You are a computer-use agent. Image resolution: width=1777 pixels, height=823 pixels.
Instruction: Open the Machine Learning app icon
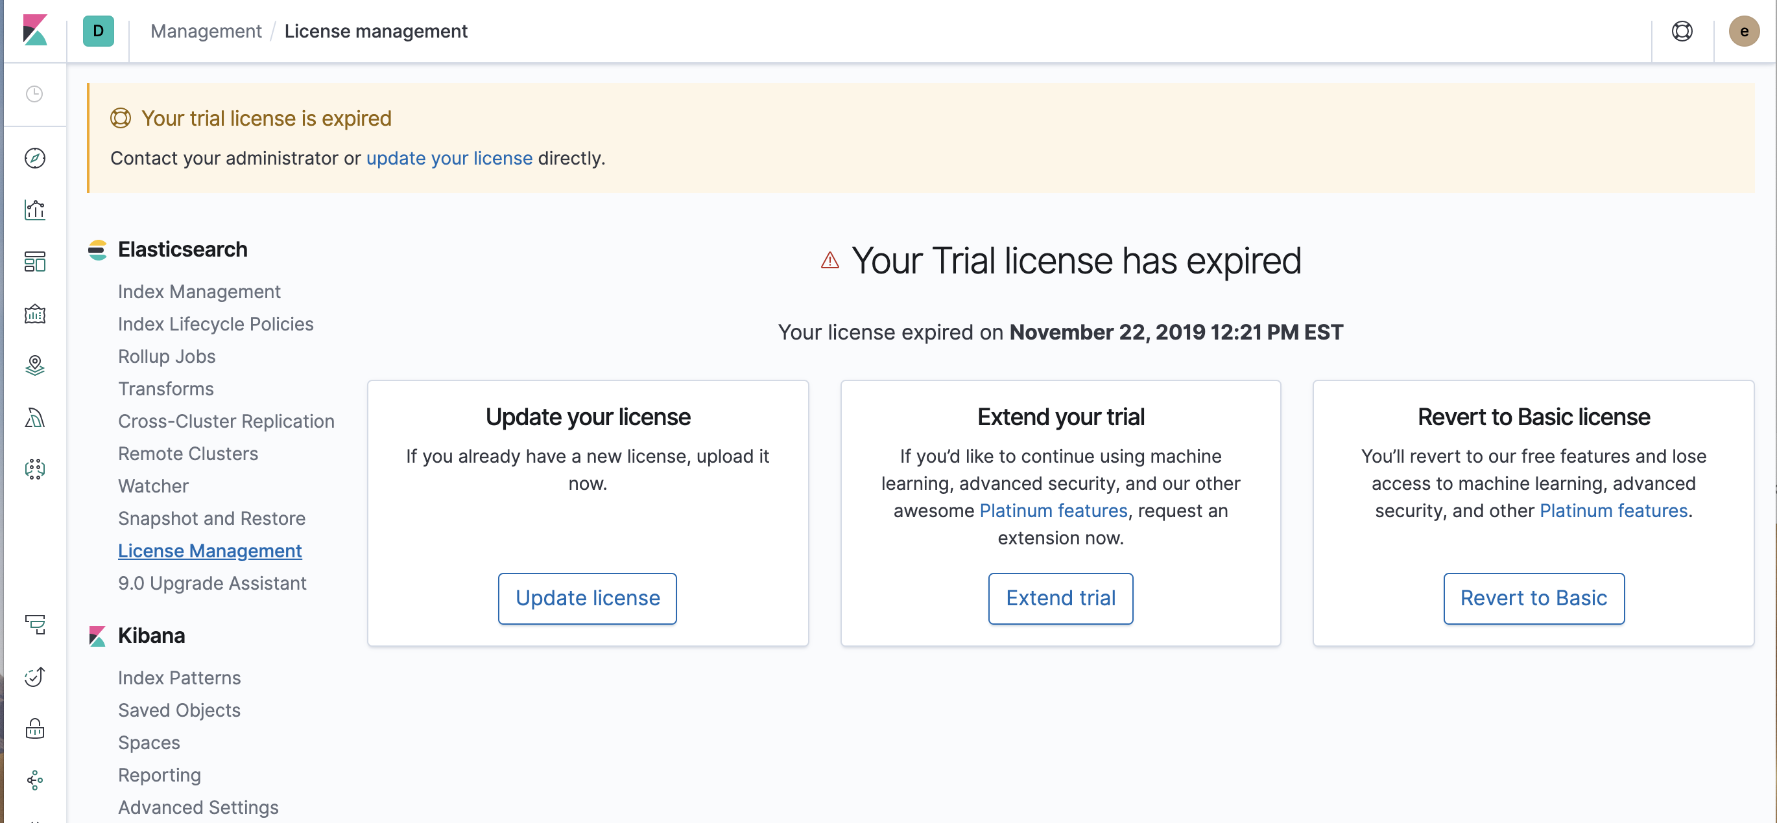click(x=34, y=418)
